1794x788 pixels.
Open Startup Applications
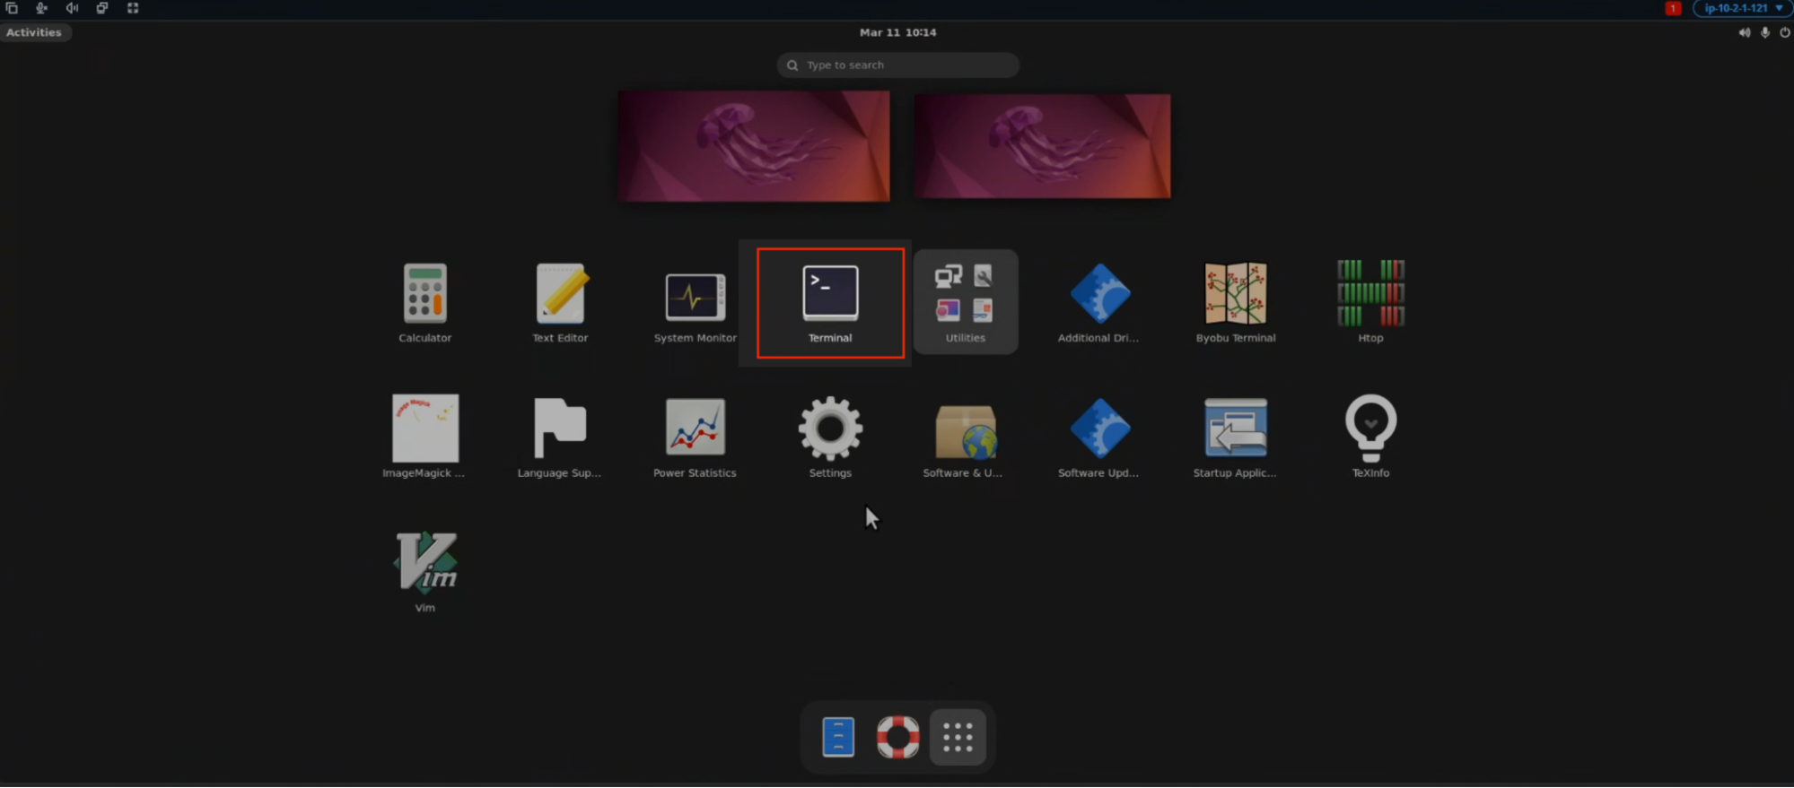[x=1235, y=437]
